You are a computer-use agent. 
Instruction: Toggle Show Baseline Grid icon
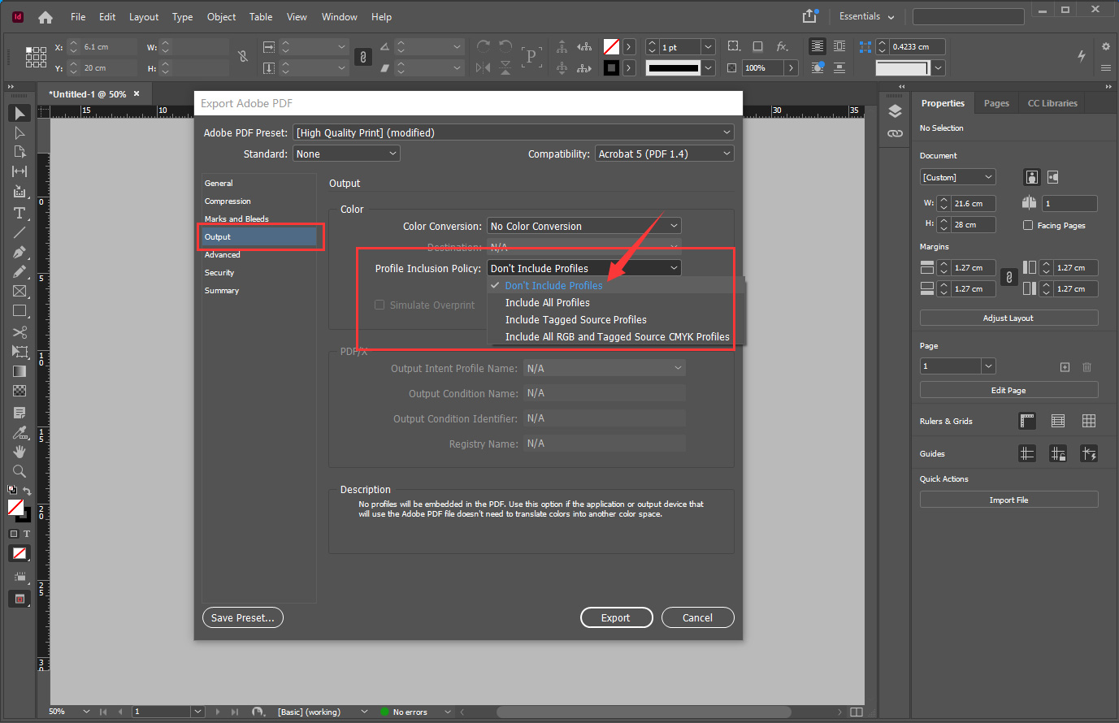click(1058, 421)
